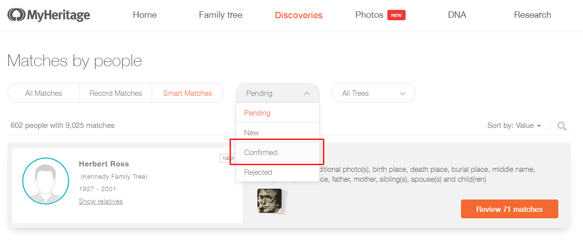
Task: Click the NEW badge beside Photos
Action: (x=396, y=15)
